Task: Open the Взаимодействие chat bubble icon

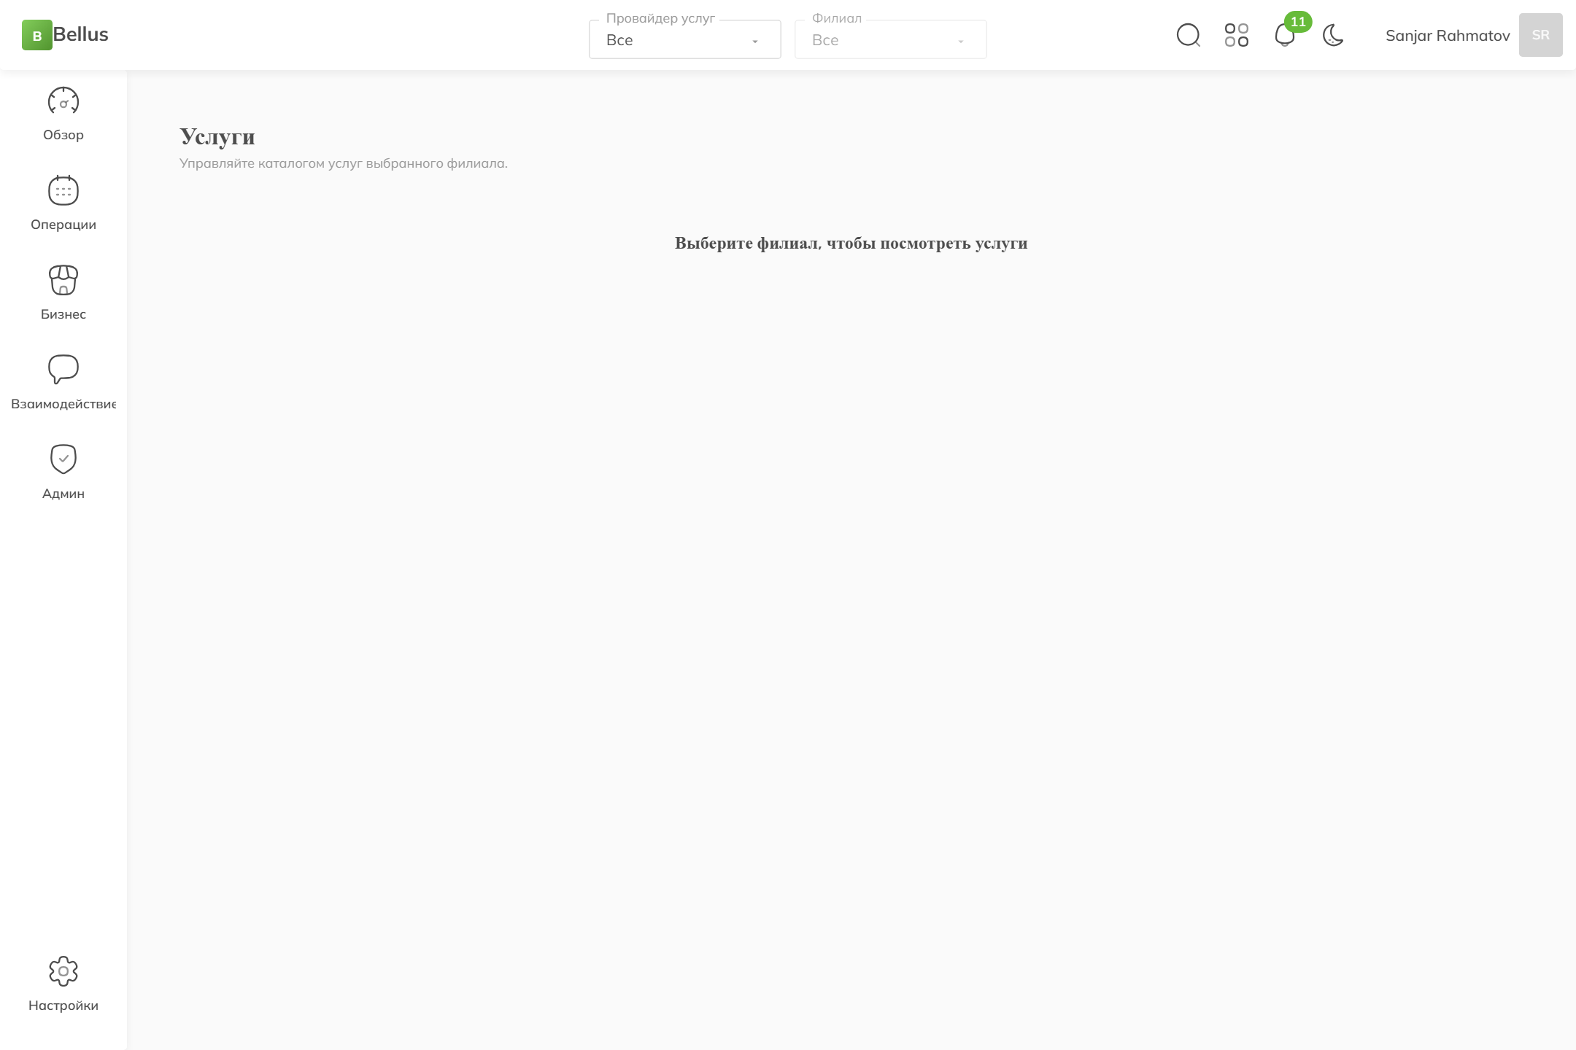Action: pos(63,370)
